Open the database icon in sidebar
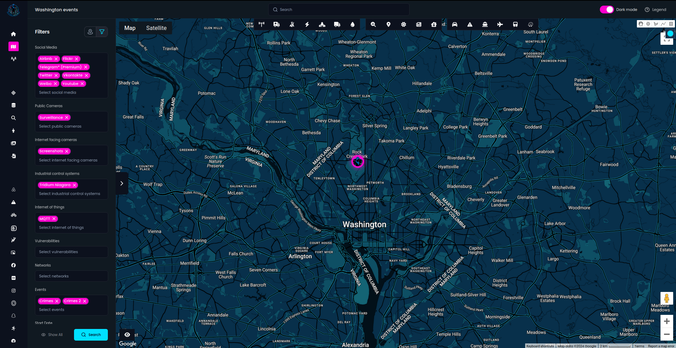676x348 pixels. (13, 105)
